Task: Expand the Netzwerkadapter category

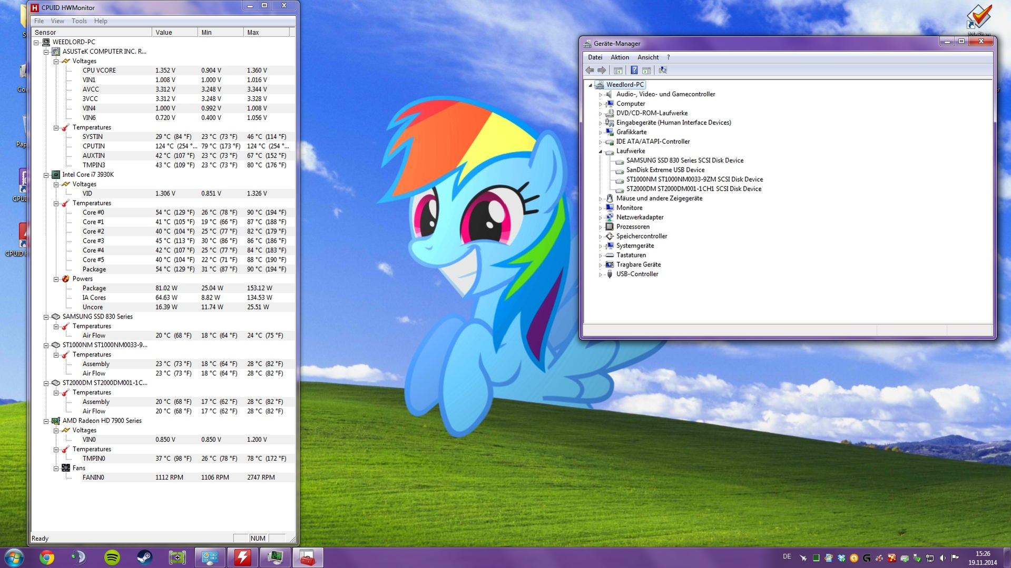Action: [x=600, y=217]
